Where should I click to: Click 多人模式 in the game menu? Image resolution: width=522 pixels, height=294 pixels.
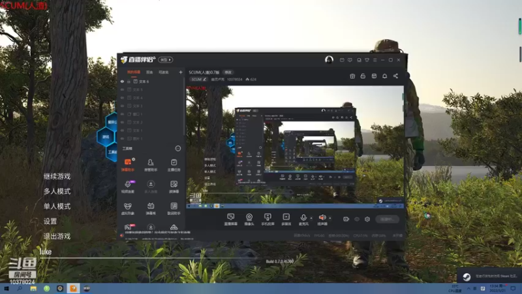tap(57, 191)
